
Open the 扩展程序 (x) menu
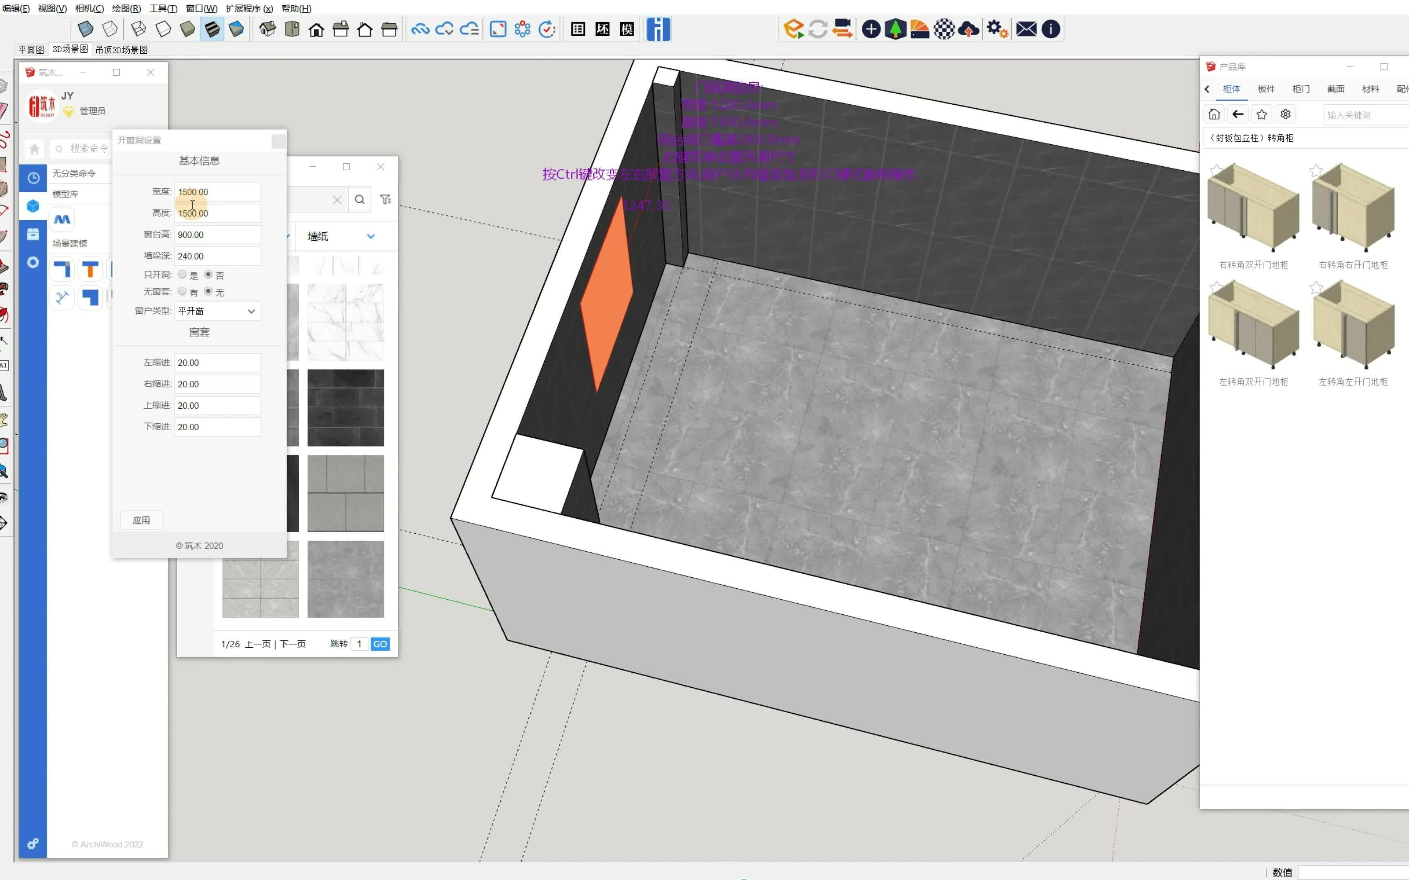tap(249, 8)
